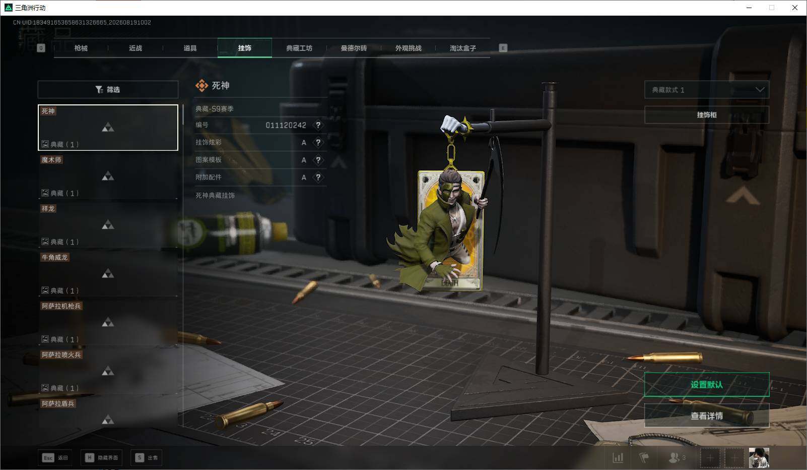The width and height of the screenshot is (807, 470).
Task: Select the 阿萨拉盾兵 charm entry
Action: tap(108, 413)
